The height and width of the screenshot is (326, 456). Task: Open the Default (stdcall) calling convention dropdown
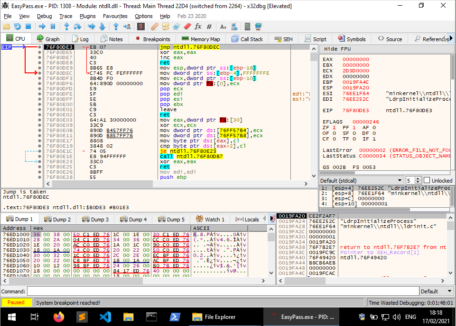[x=361, y=180]
